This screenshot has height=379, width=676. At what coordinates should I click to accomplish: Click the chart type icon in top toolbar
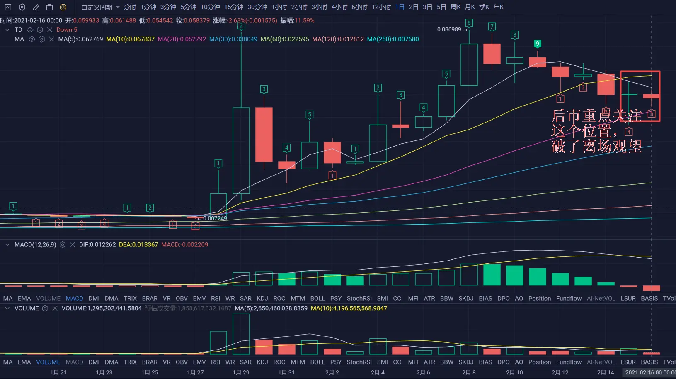click(8, 7)
